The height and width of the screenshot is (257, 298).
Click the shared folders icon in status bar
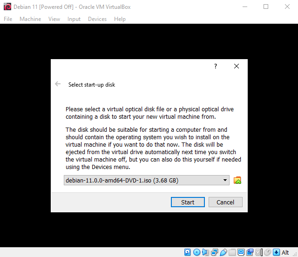232,252
